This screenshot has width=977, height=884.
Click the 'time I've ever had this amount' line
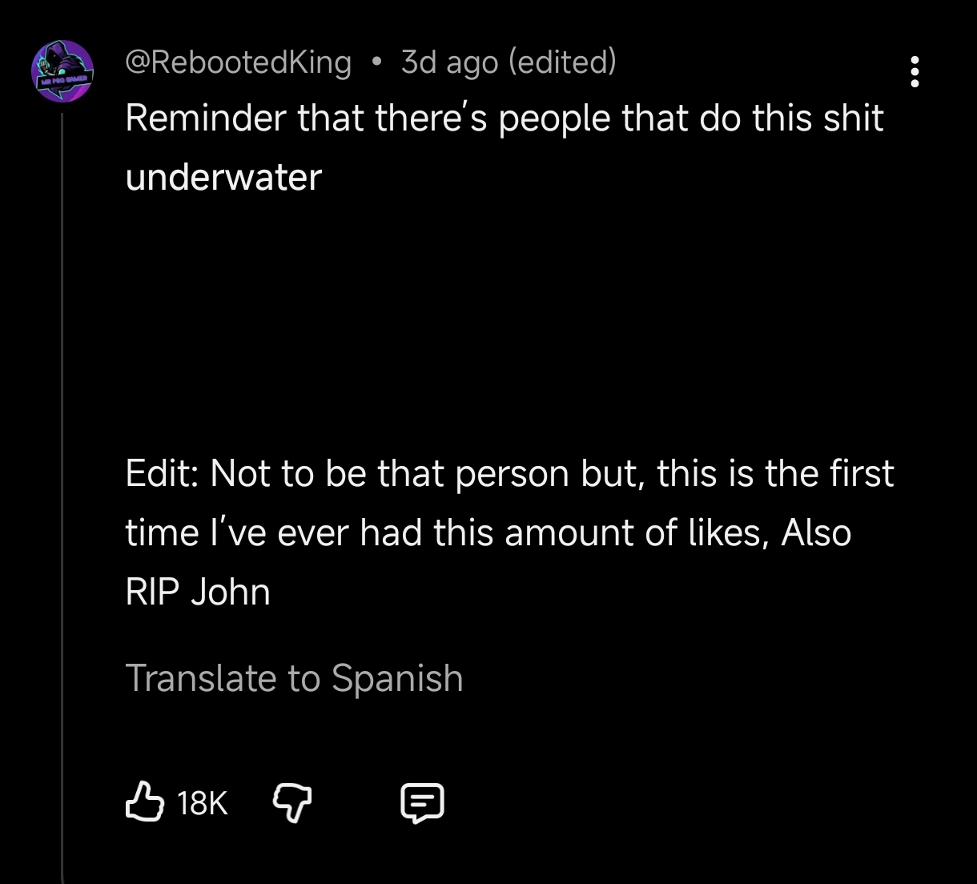pos(488,532)
